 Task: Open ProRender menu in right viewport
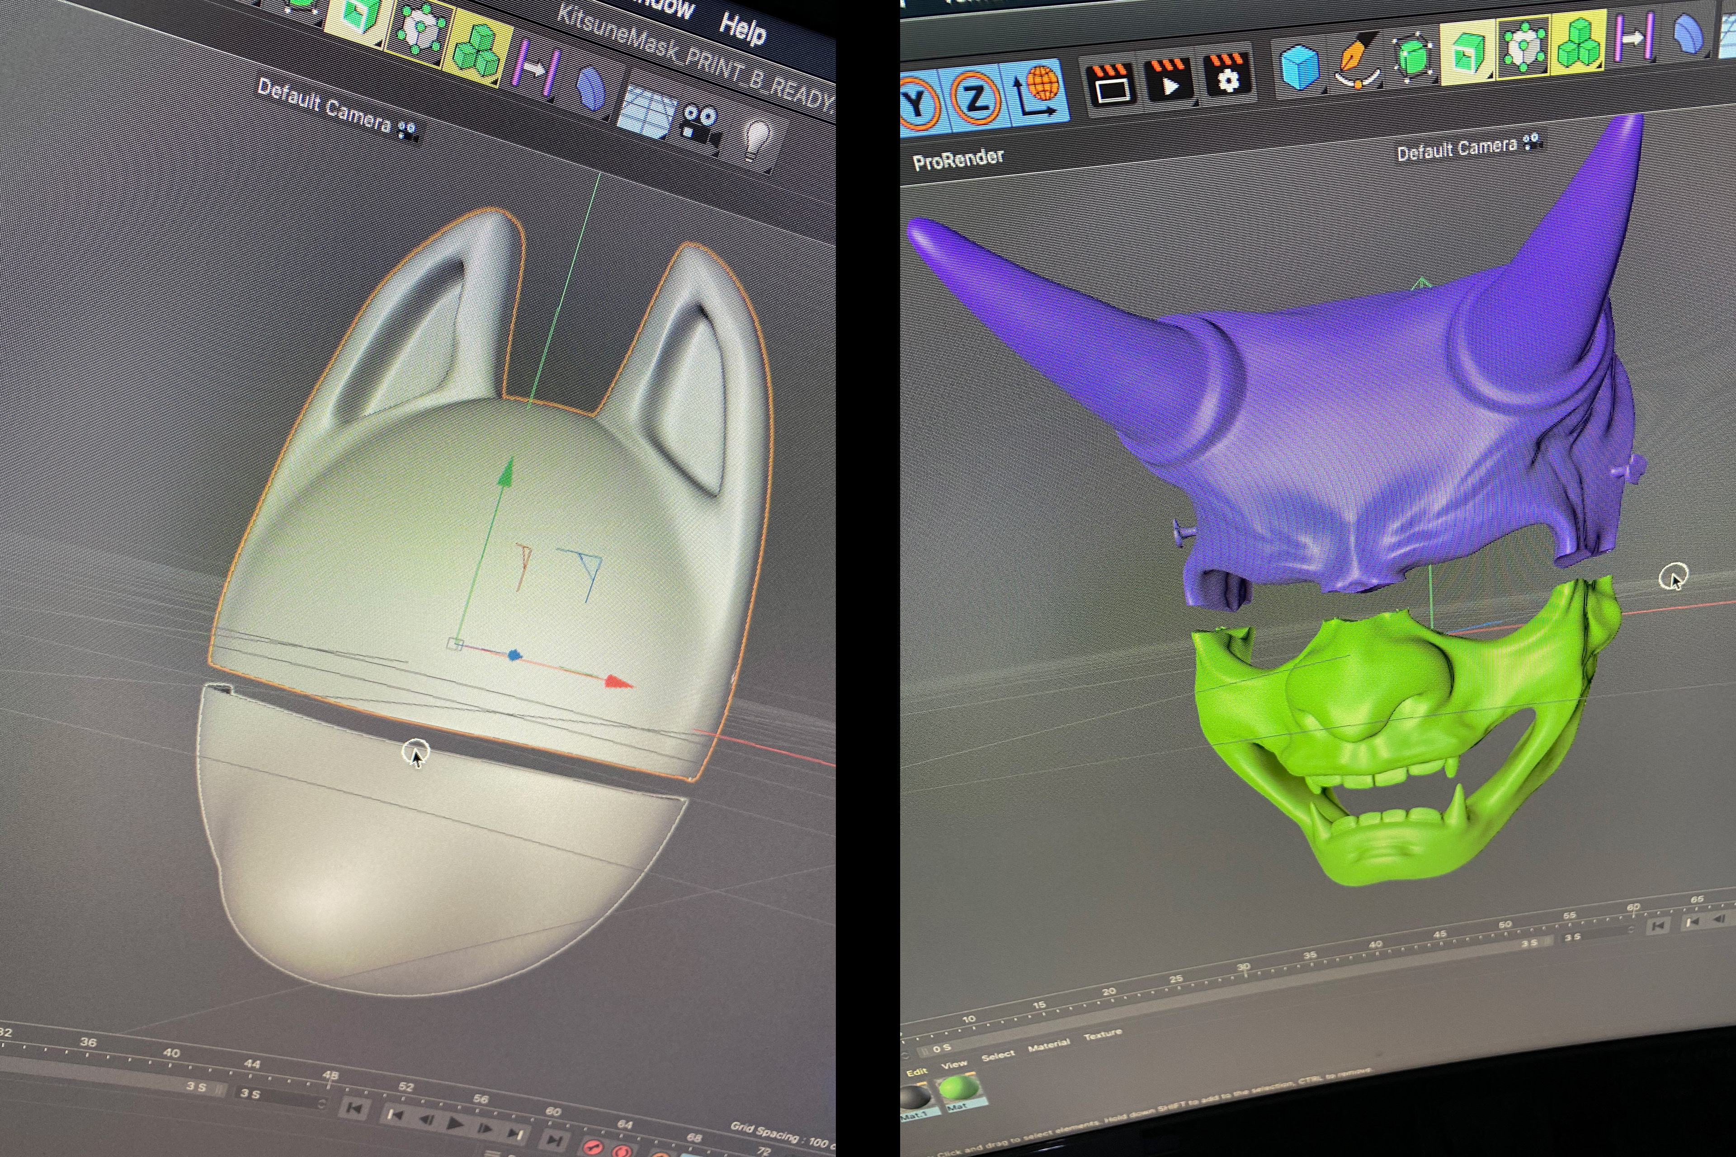point(958,159)
